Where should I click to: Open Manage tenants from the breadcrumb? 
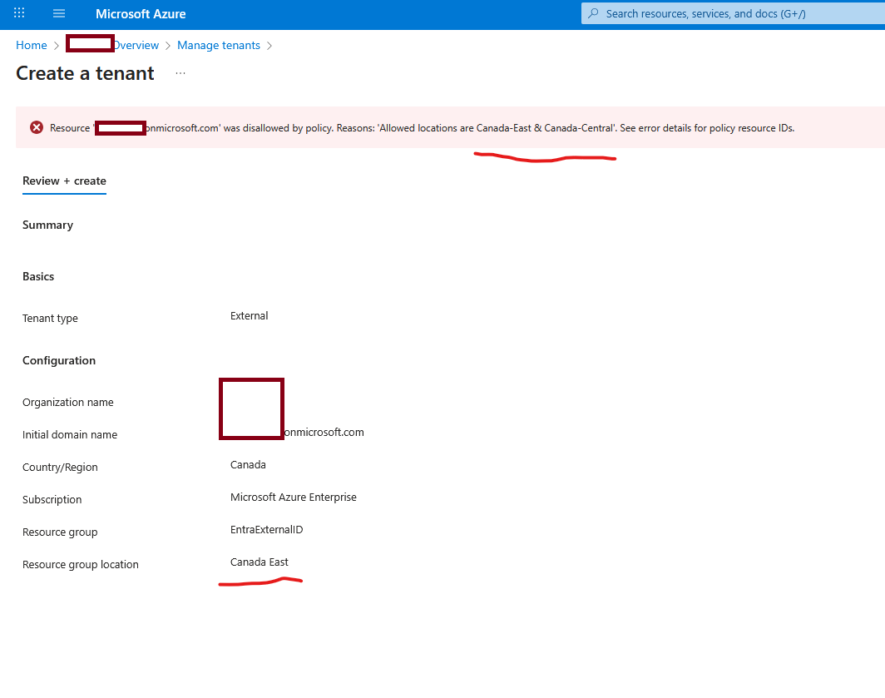tap(218, 45)
